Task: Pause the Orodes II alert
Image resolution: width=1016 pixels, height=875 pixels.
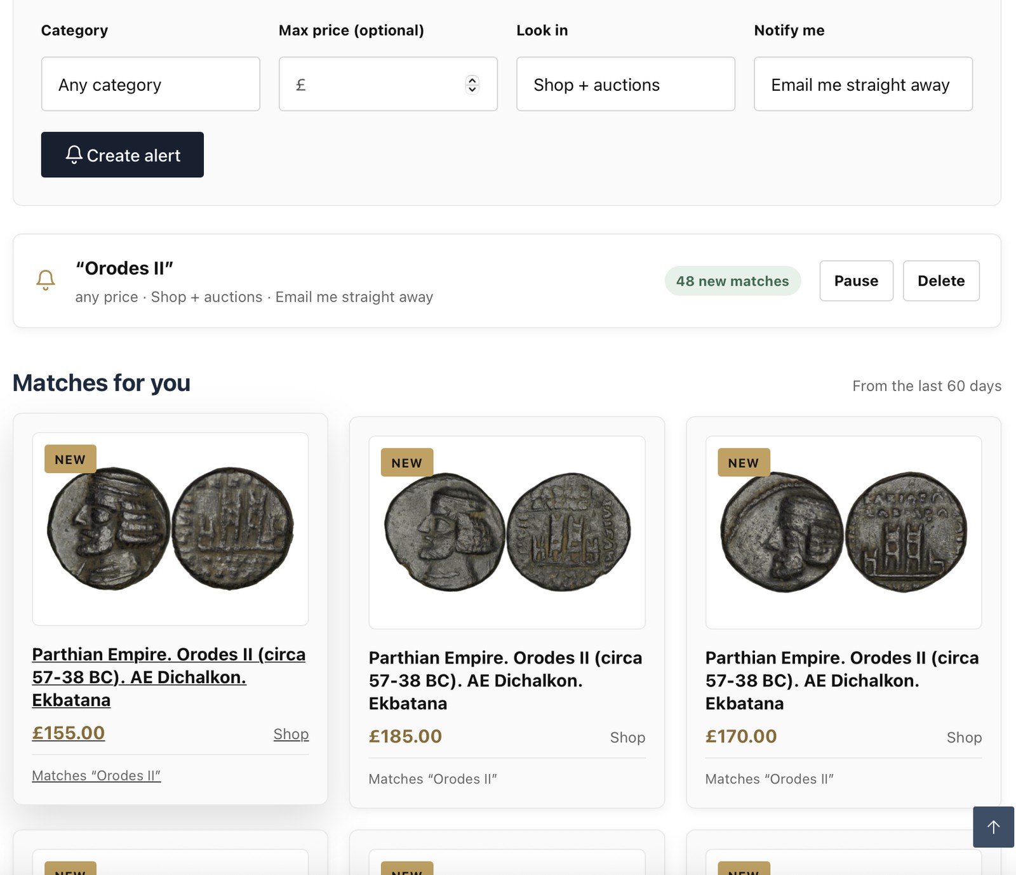Action: (856, 281)
